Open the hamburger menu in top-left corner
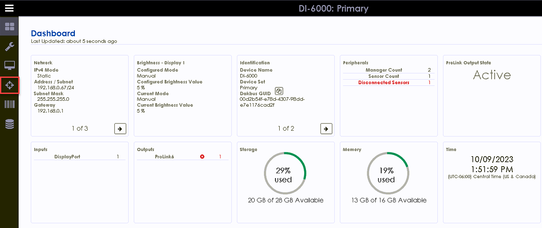The image size is (542, 228). 9,8
